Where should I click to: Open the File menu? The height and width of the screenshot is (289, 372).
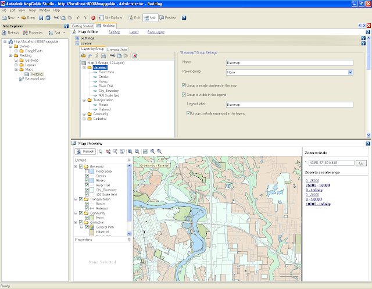(4, 10)
